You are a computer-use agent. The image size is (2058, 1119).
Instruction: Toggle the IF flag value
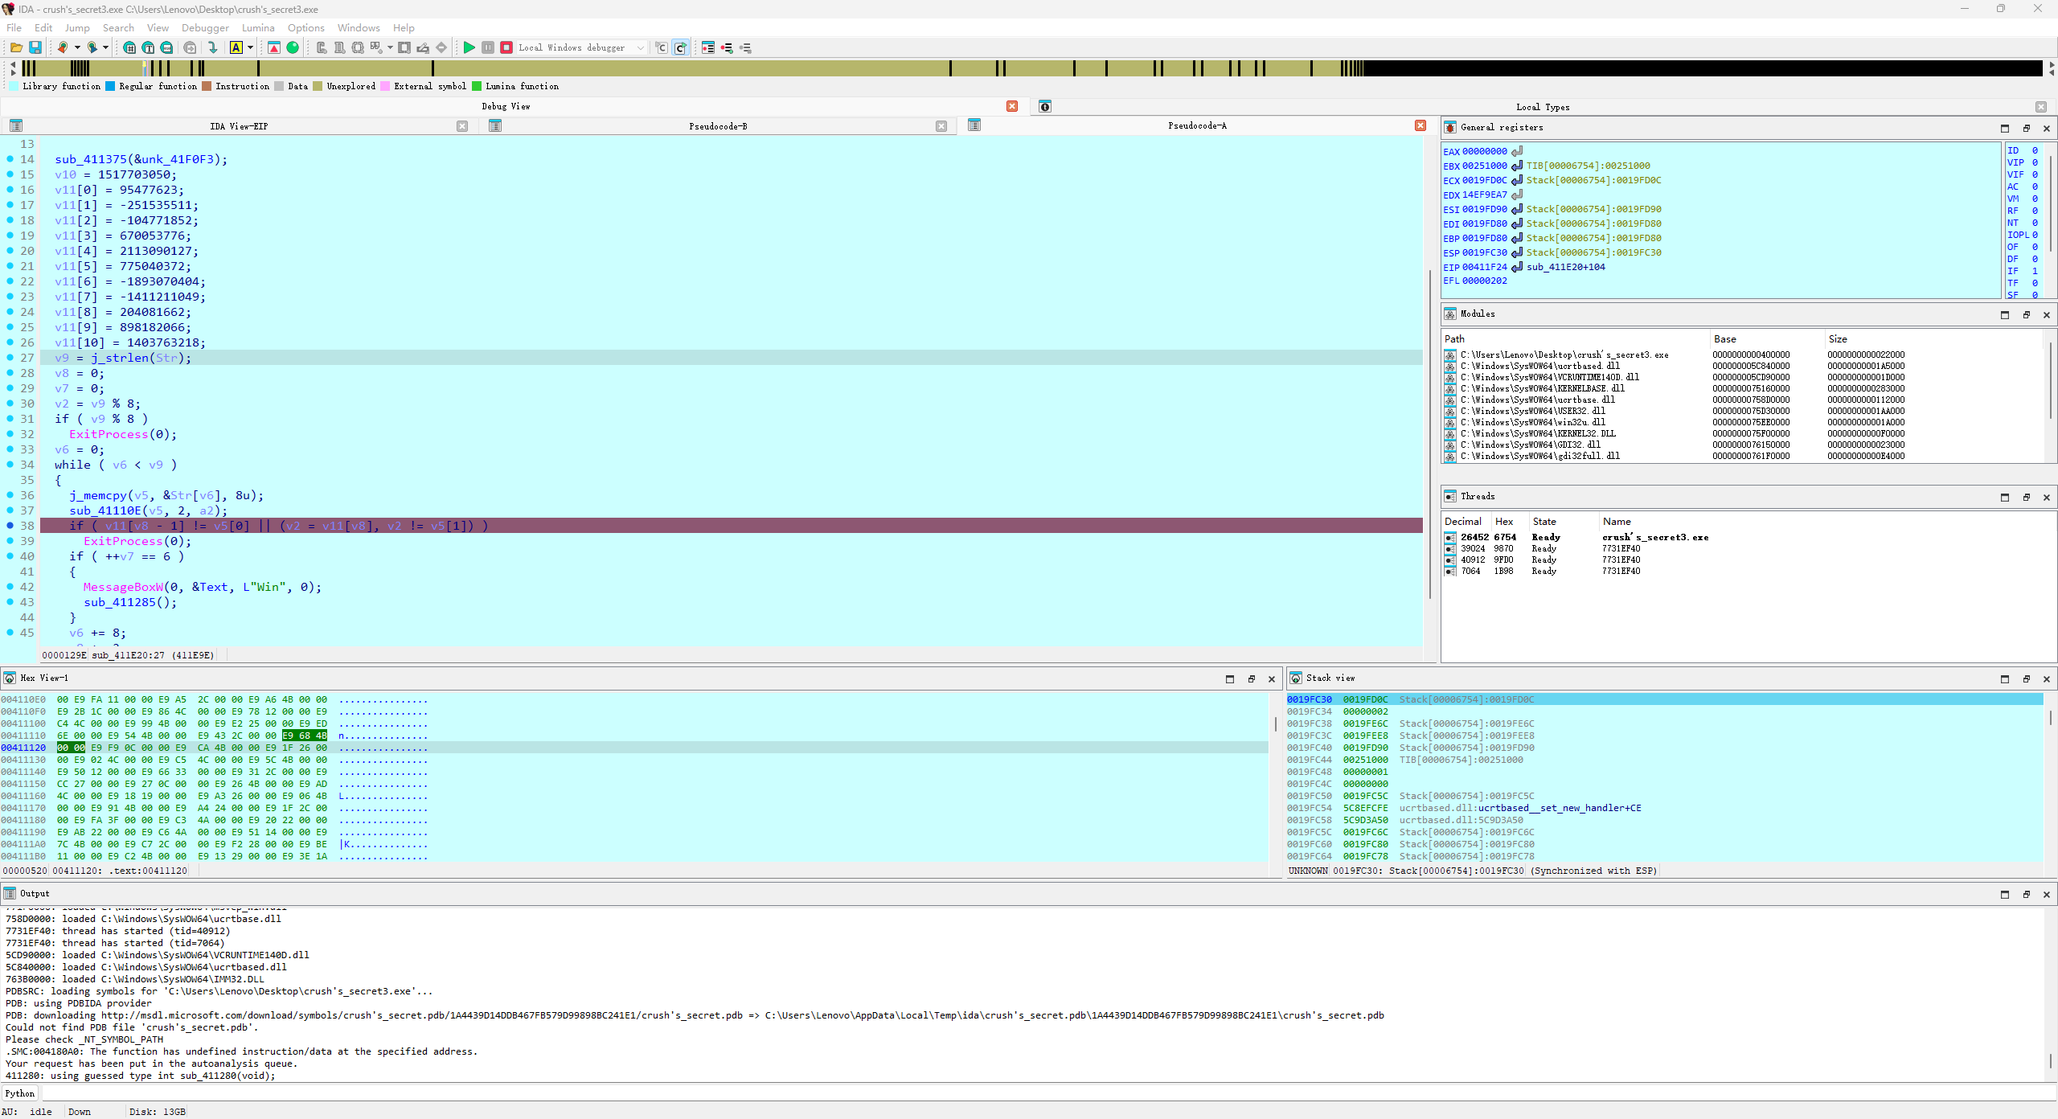[2035, 272]
